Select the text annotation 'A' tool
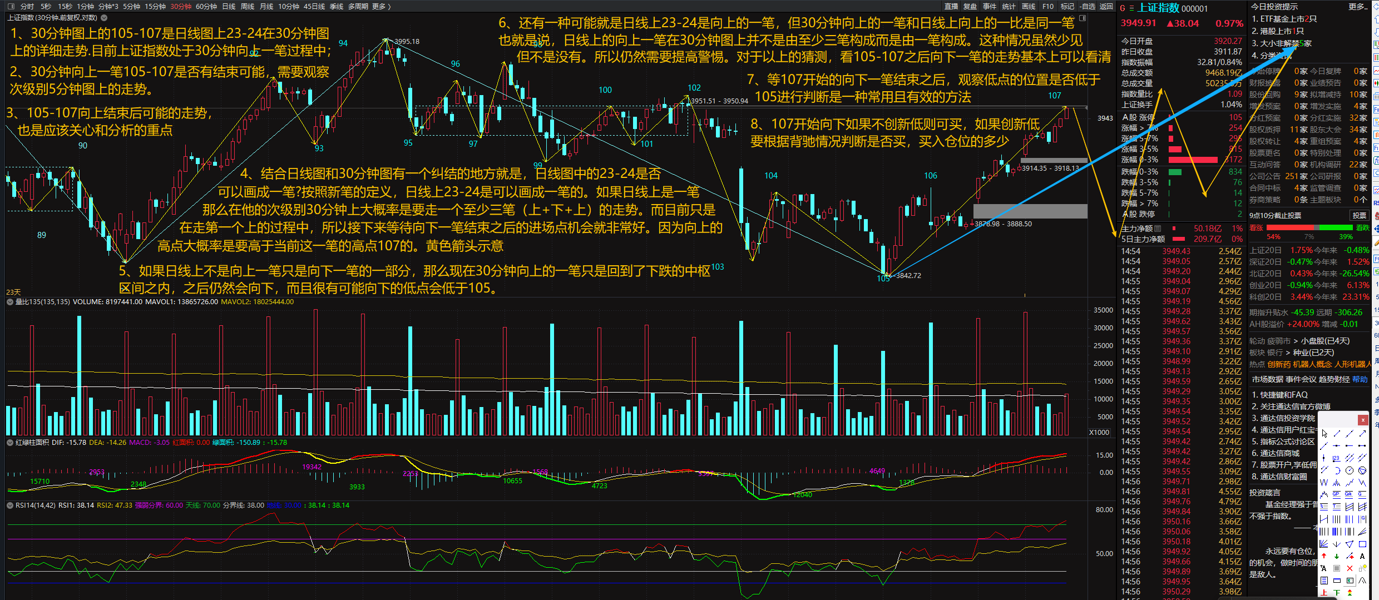Image resolution: width=1379 pixels, height=600 pixels. (1362, 556)
